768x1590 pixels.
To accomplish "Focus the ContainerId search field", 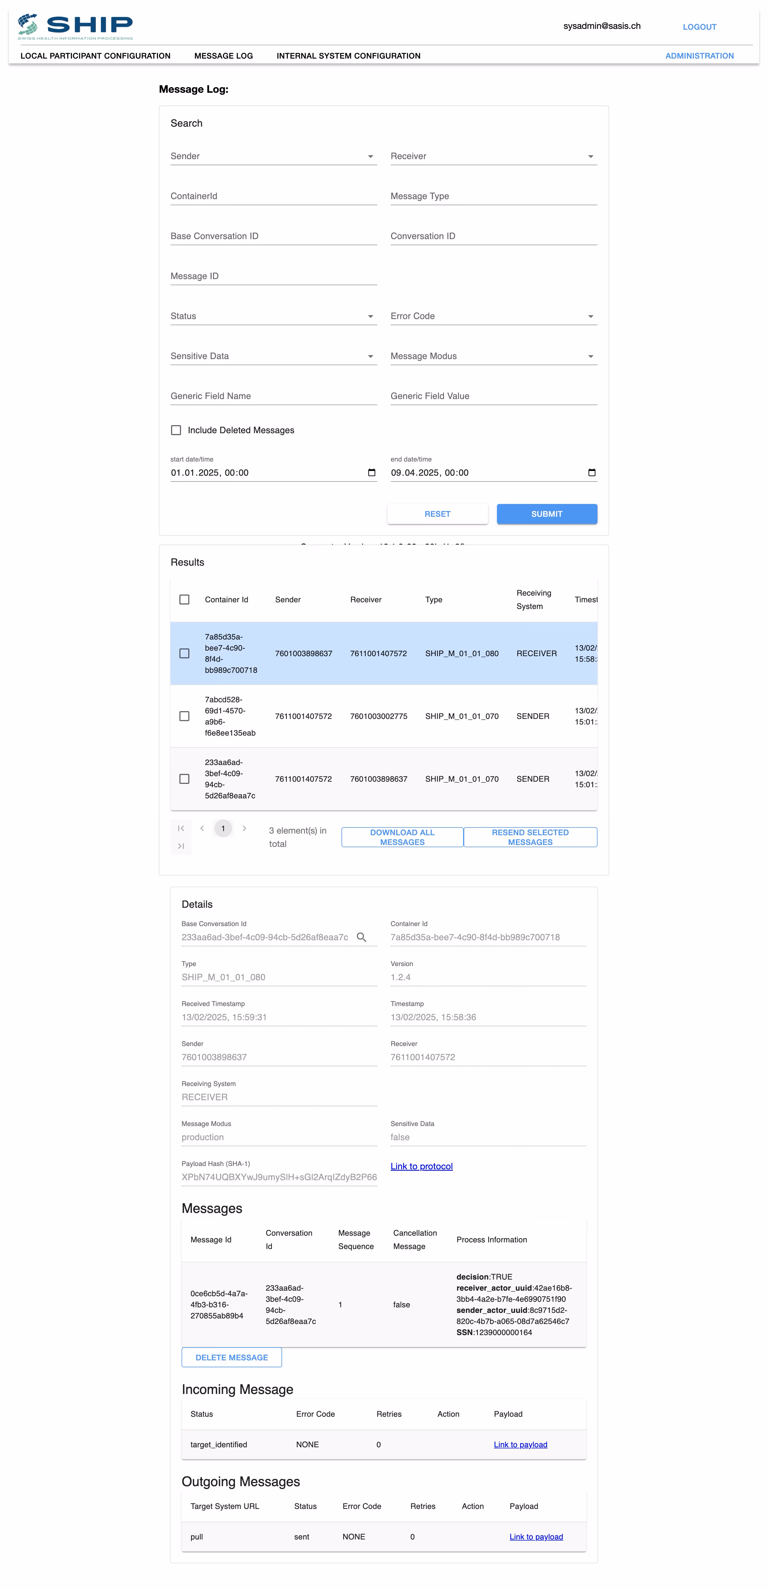I will (273, 196).
